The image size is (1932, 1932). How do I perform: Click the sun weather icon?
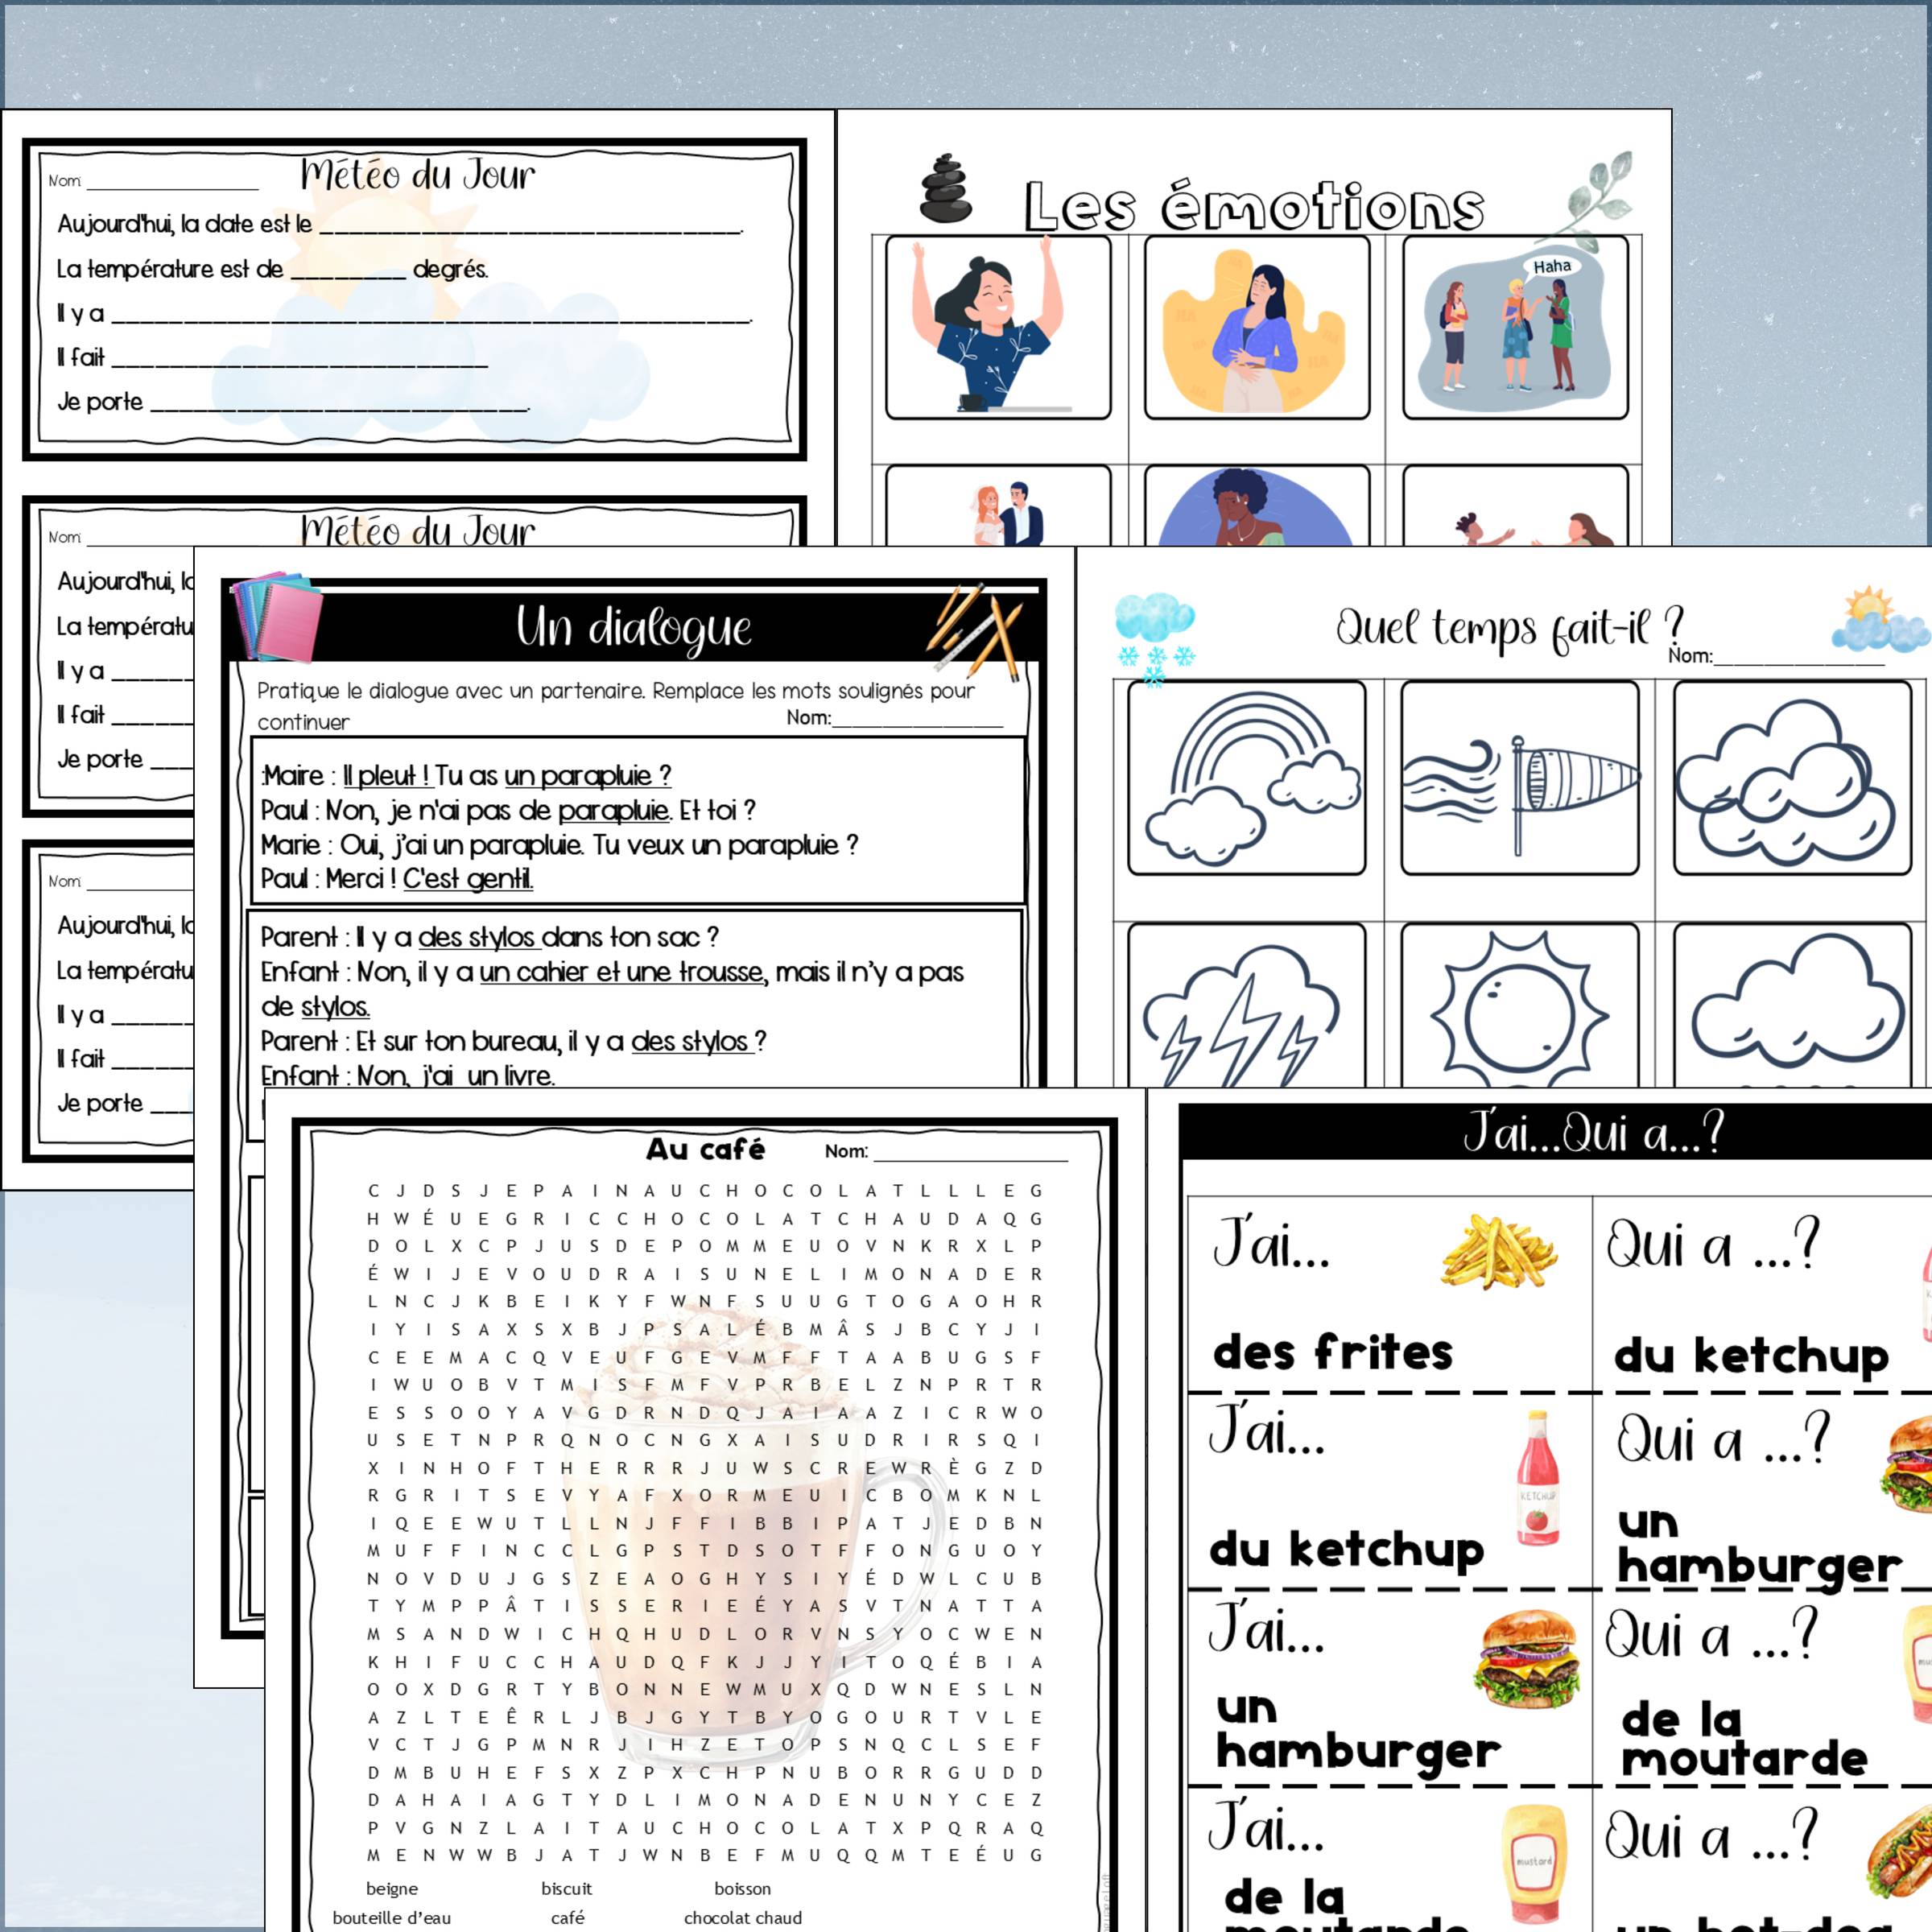[1518, 1013]
